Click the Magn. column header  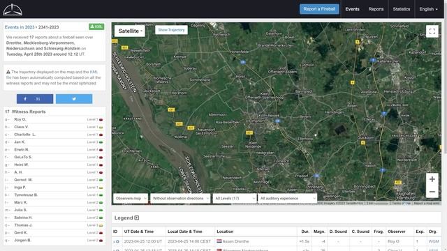pos(319,231)
